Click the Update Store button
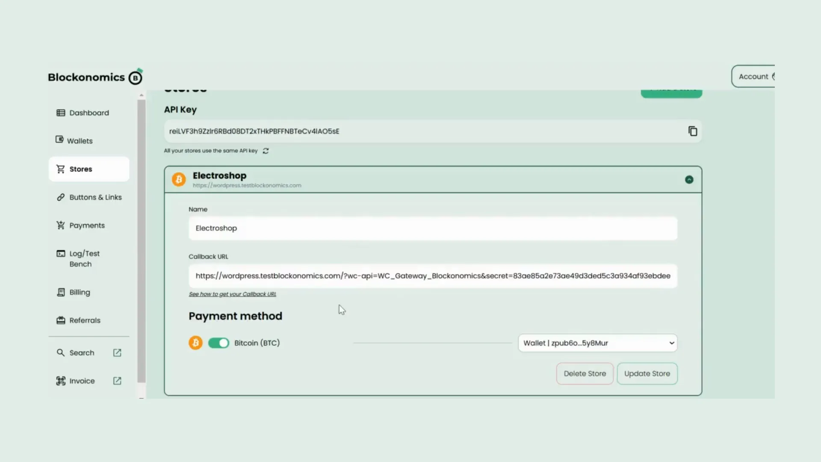Screen dimensions: 821x462 click(x=647, y=373)
